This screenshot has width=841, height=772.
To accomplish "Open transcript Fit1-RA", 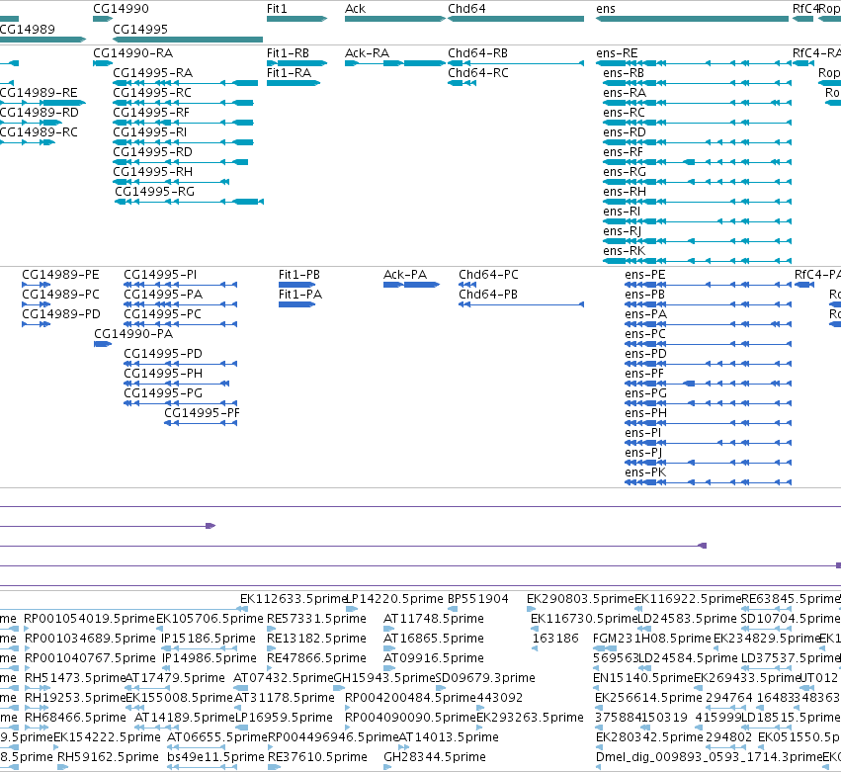I will 290,73.
